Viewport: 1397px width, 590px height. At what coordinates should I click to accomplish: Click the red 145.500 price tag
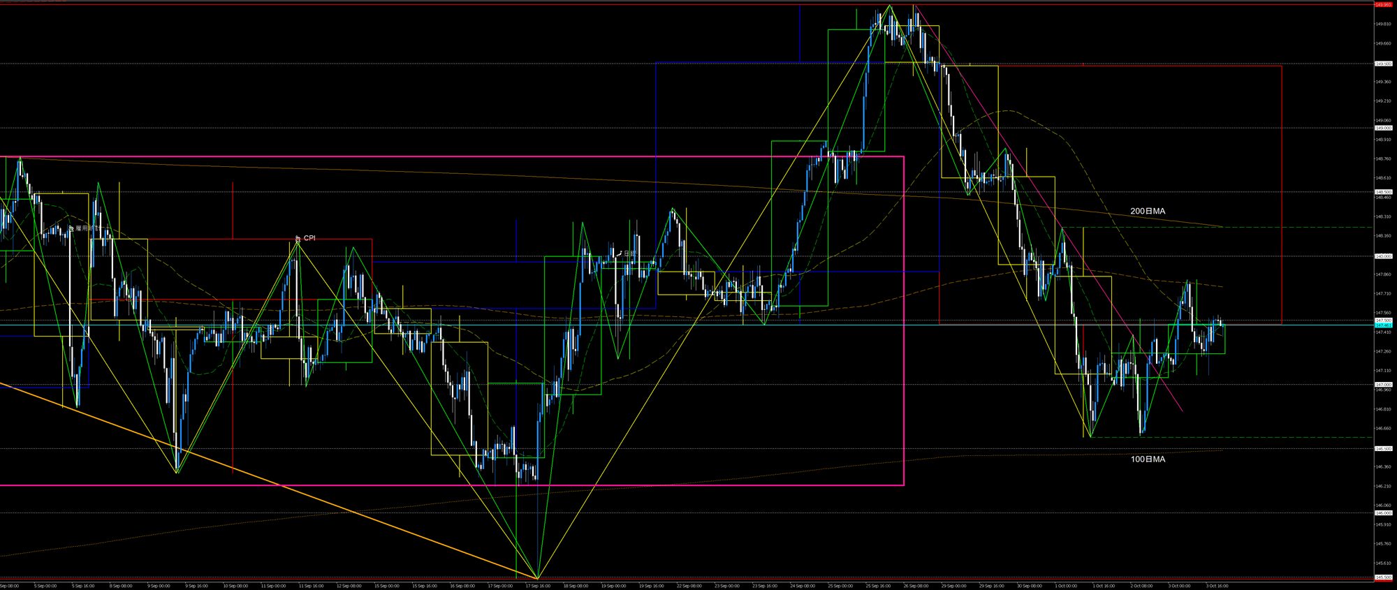point(1382,578)
